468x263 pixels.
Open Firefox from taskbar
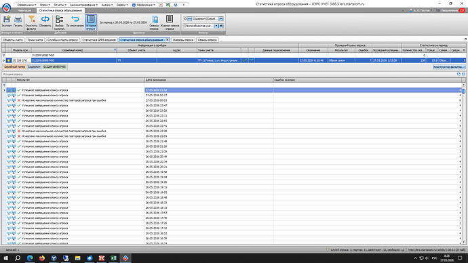click(x=42, y=258)
